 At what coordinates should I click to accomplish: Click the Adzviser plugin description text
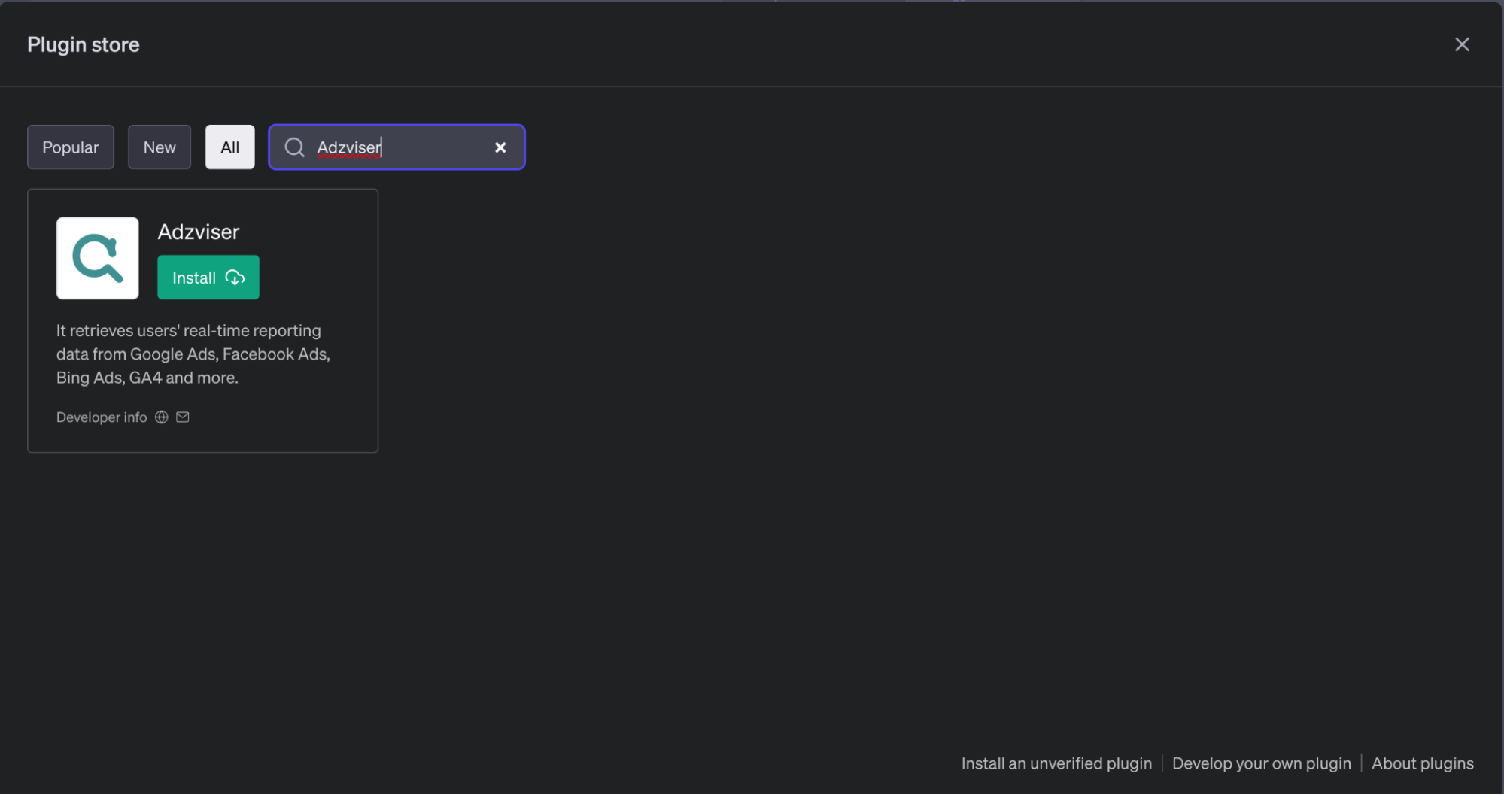193,354
